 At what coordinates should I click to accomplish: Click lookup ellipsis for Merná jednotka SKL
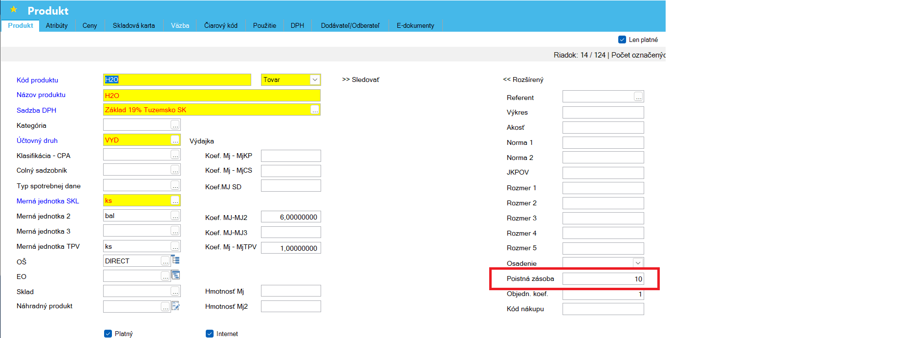point(175,201)
